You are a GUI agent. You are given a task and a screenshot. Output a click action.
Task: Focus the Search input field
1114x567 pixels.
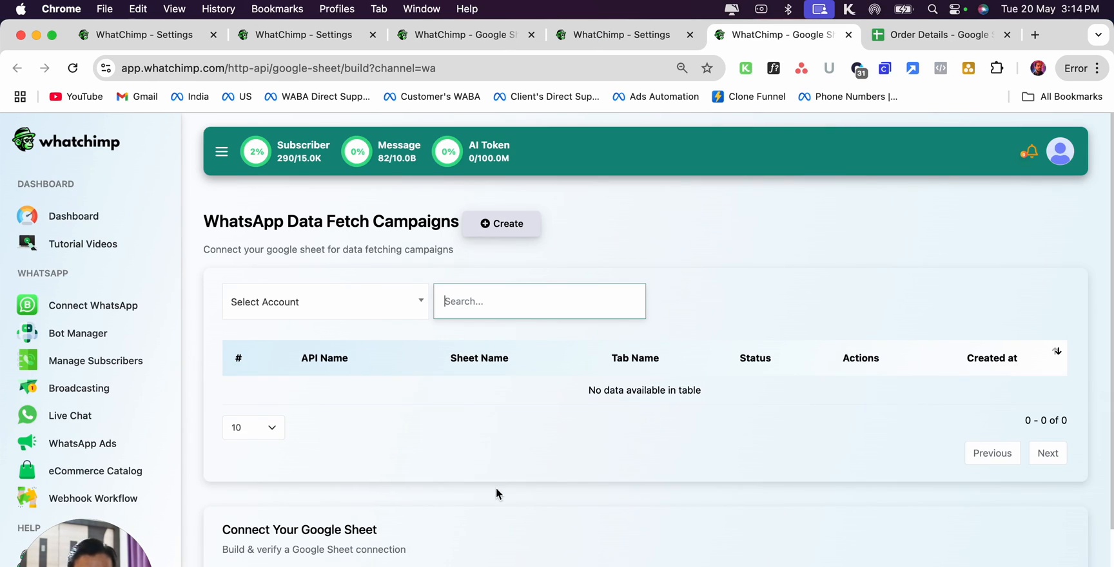coord(540,302)
